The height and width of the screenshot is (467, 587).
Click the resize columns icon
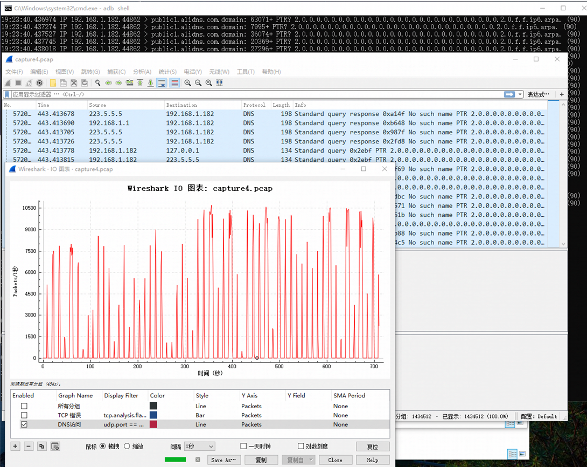[219, 83]
